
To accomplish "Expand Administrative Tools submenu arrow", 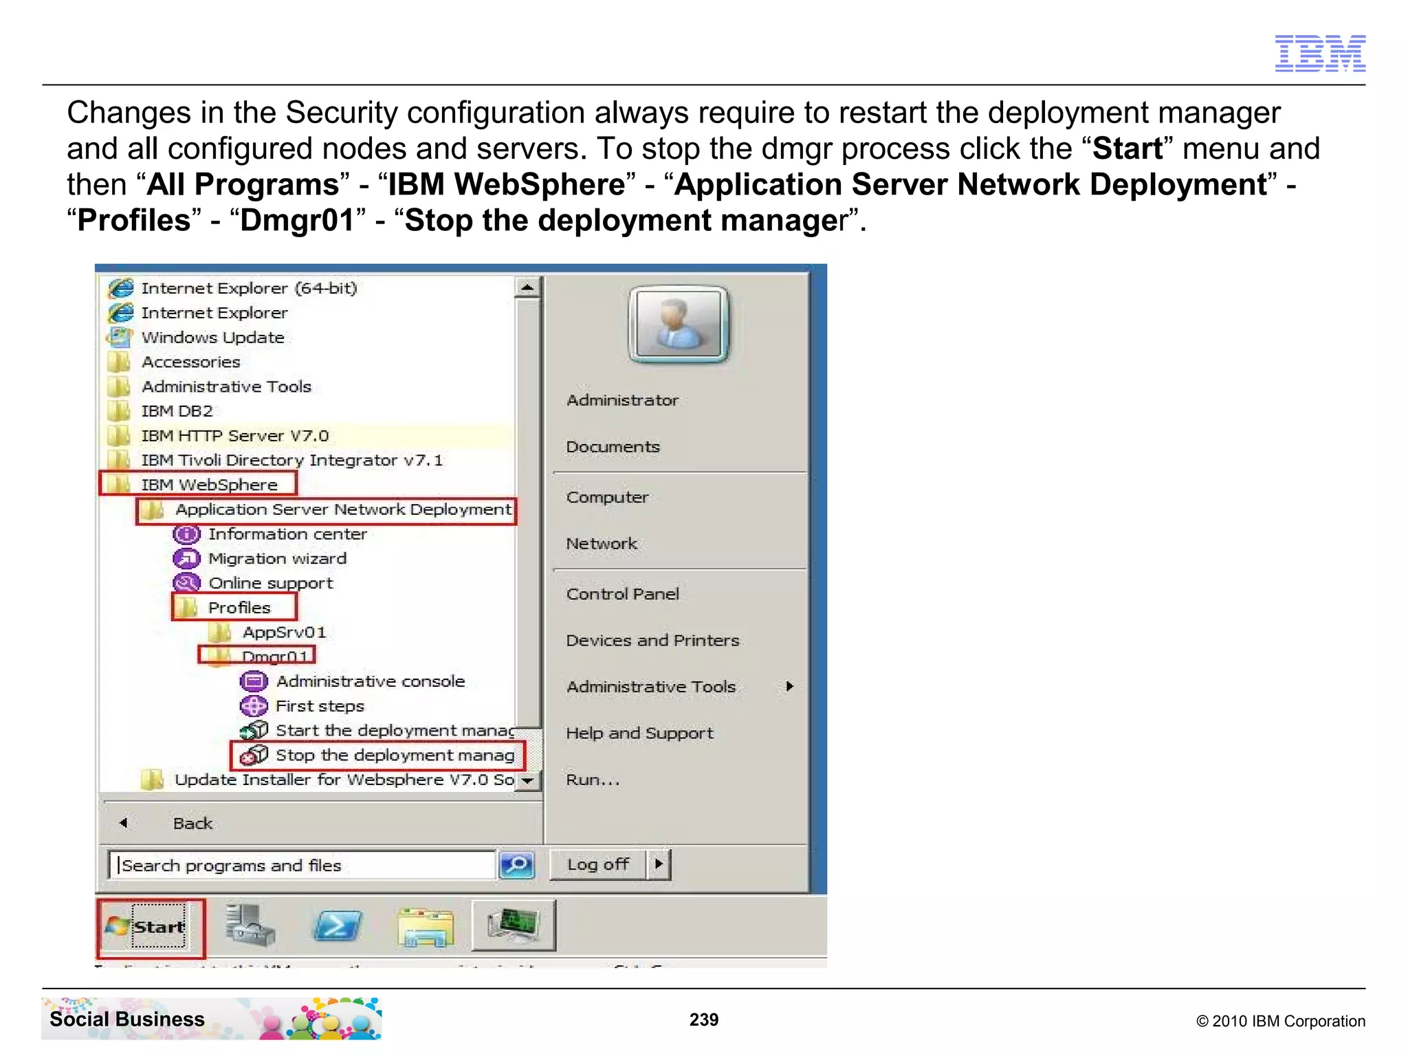I will (789, 686).
